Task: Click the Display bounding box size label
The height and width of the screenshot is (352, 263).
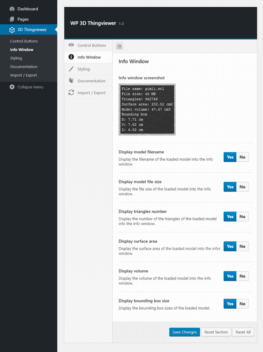Action: [144, 301]
